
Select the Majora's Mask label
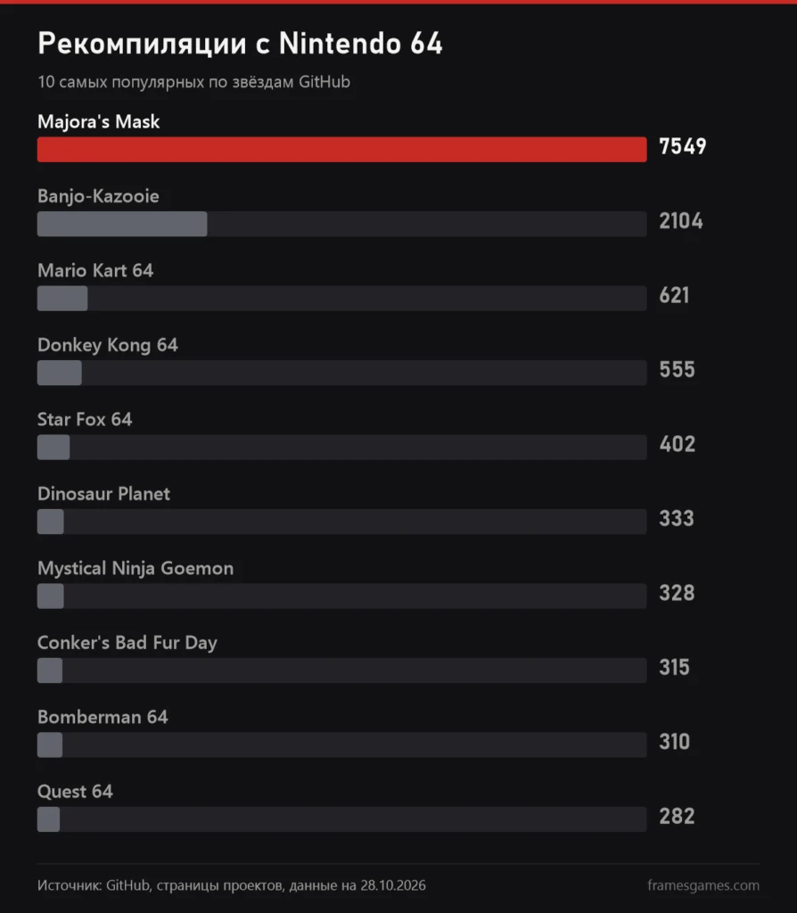point(98,121)
